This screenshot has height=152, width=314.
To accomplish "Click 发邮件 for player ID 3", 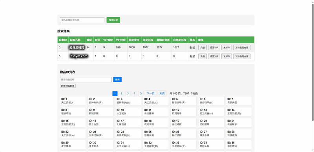I will 226,47.
